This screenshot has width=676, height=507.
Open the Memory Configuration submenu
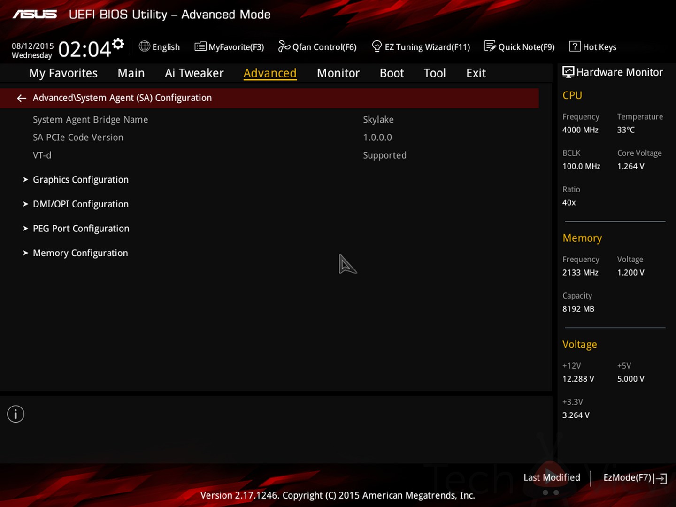80,253
